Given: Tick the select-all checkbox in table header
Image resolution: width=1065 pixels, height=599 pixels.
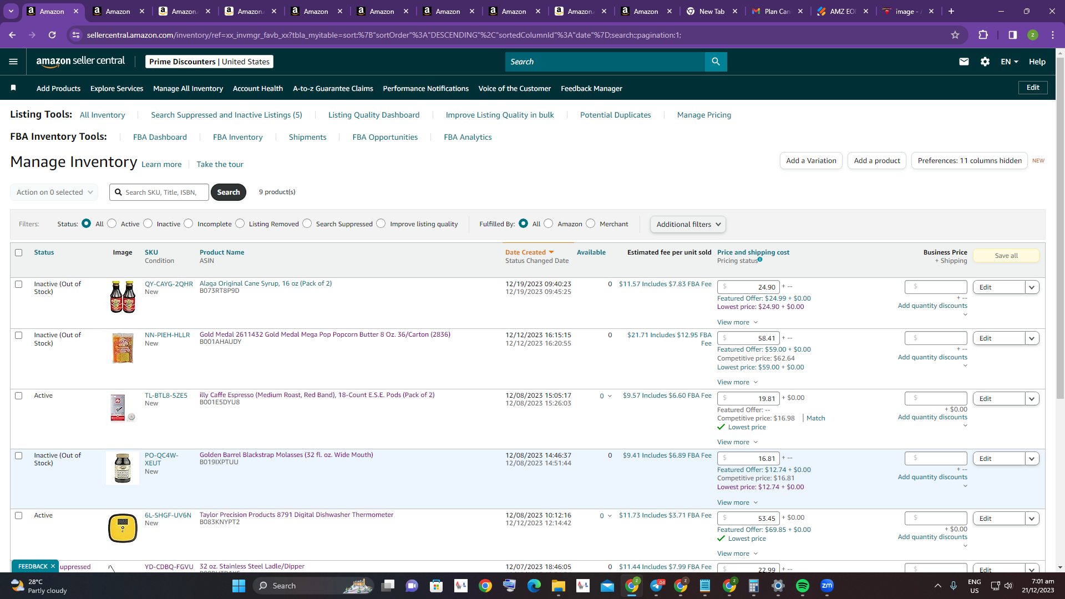Looking at the screenshot, I should tap(19, 253).
